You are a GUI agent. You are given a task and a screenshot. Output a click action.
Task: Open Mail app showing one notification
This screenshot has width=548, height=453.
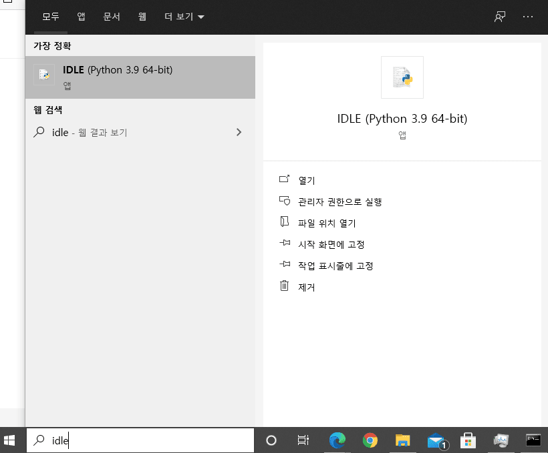[x=436, y=440]
